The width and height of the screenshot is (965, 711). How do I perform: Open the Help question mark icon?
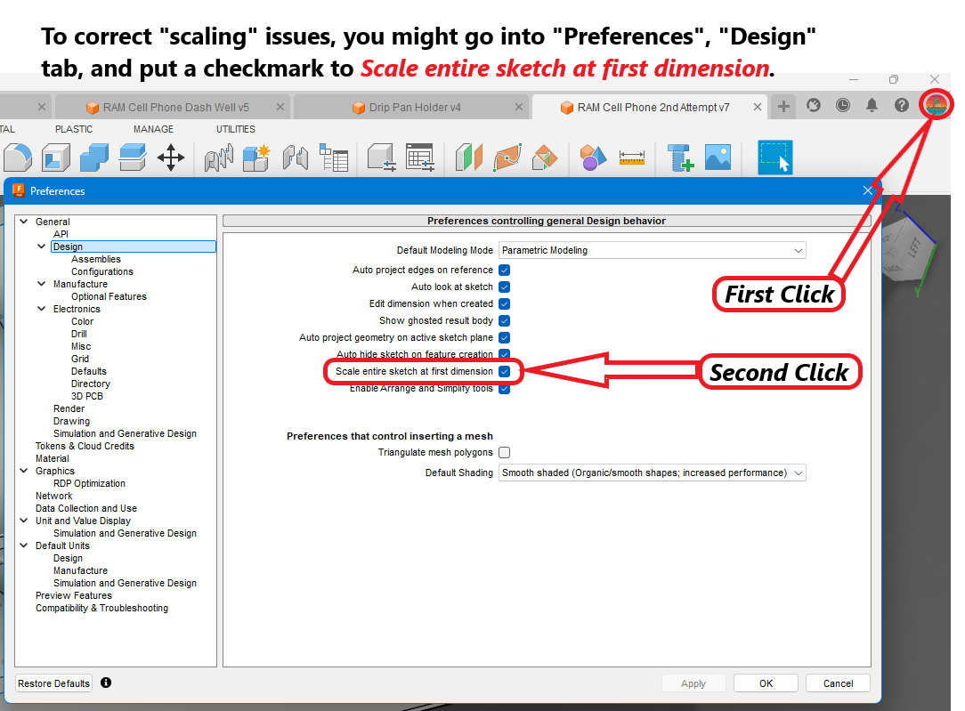[902, 105]
